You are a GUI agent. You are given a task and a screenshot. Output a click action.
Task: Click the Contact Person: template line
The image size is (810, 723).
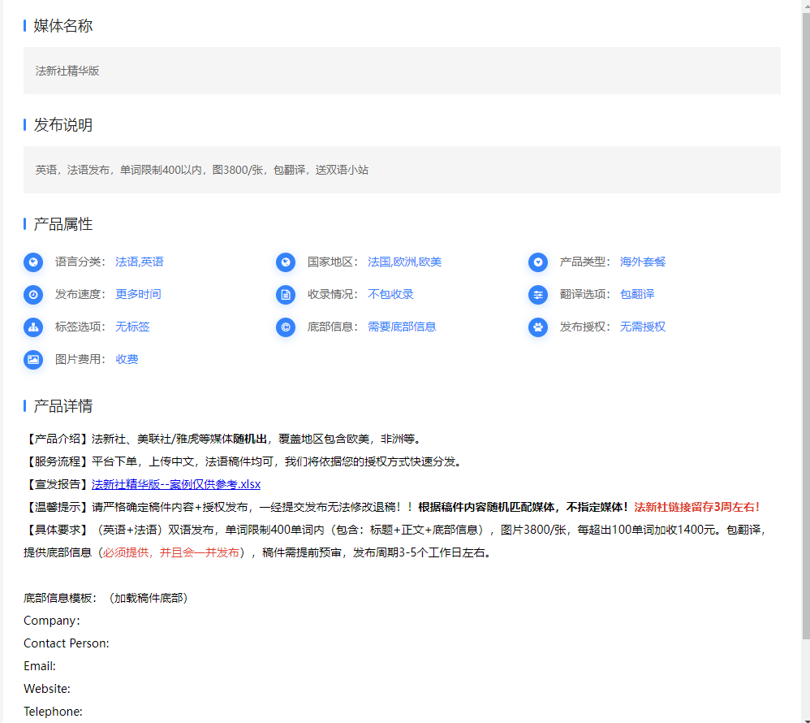pos(66,643)
